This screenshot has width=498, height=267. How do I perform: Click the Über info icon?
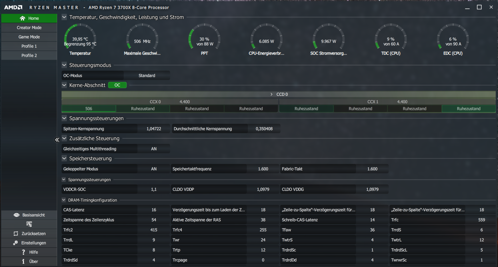[23, 261]
